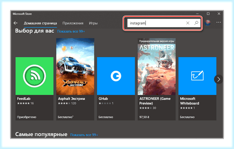Open the Asphalt Экстрим game cover
Image resolution: width=234 pixels, height=149 pixels.
pos(75,67)
